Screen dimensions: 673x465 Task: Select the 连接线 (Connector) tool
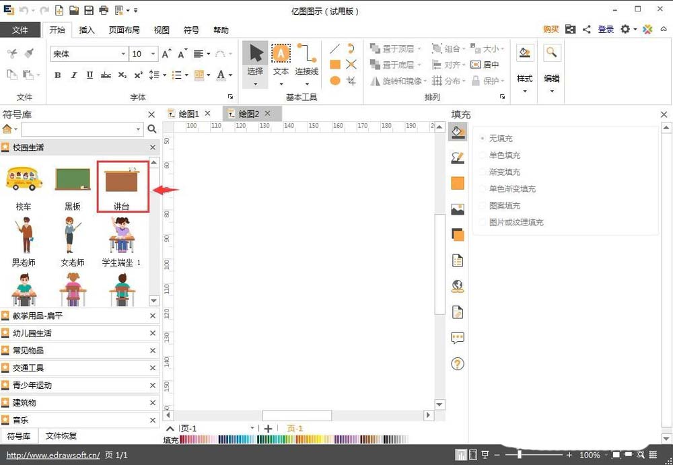(306, 54)
